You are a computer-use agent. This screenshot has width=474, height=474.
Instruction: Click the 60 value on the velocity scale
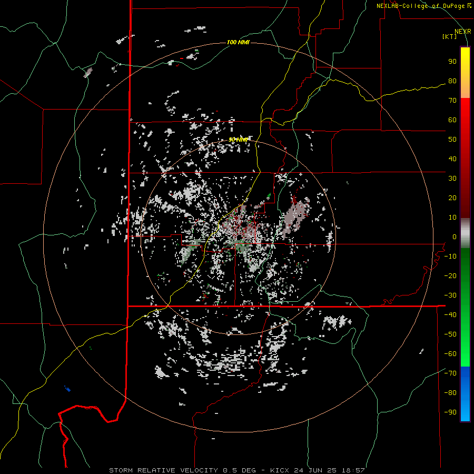[x=452, y=120]
